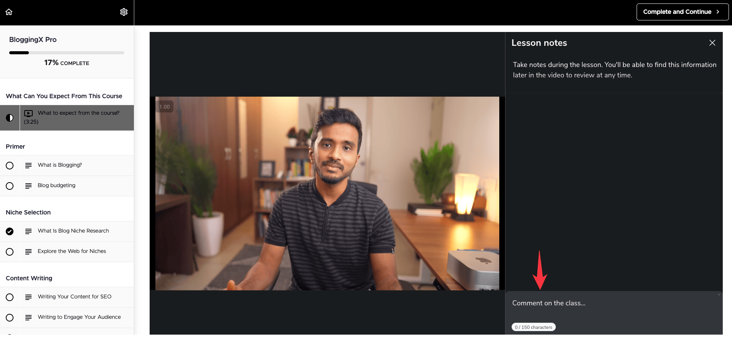The width and height of the screenshot is (732, 340).
Task: Click the 1.00 playback speed badge on video
Action: coord(164,107)
